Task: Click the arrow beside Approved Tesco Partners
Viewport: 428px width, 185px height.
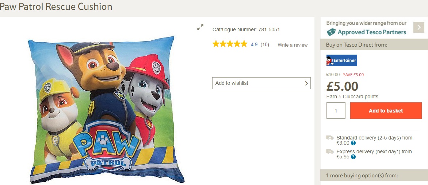Action: (x=419, y=27)
